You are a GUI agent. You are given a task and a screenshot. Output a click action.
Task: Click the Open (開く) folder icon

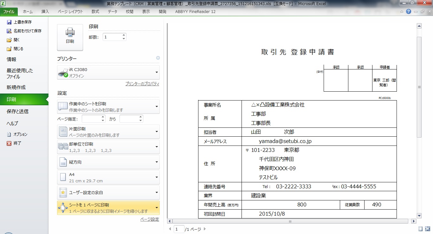click(x=9, y=40)
